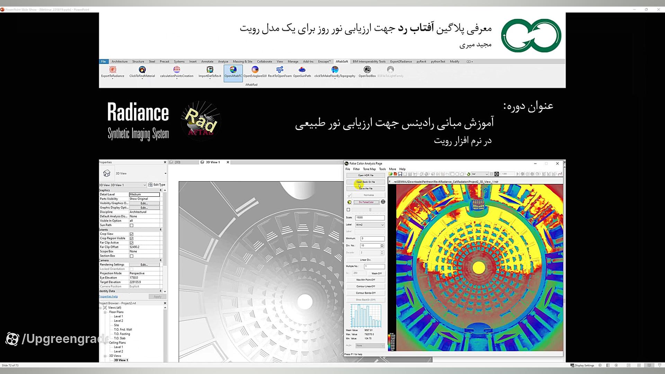Open the 3D View type selector dropdown
665x374 pixels.
(165, 173)
